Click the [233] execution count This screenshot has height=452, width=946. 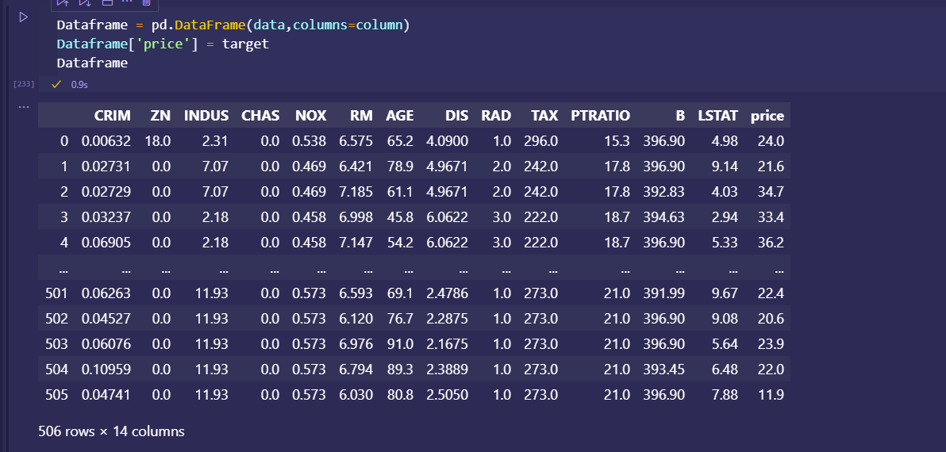pyautogui.click(x=24, y=84)
